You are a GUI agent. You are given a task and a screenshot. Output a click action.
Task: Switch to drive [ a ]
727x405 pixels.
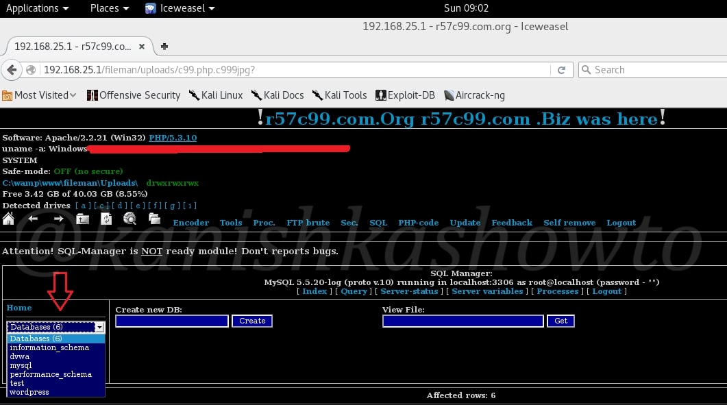click(83, 206)
